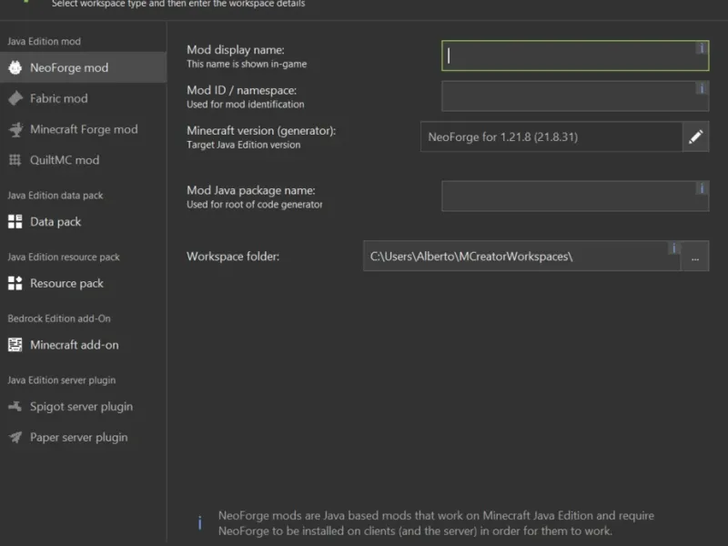The height and width of the screenshot is (546, 728).
Task: Click 'This name is shown in-game' hint
Action: click(x=247, y=64)
